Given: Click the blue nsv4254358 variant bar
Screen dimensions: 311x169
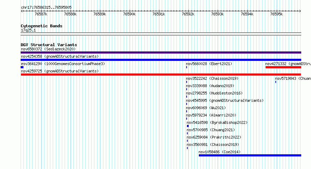Looking at the screenshot, I should click(161, 60).
